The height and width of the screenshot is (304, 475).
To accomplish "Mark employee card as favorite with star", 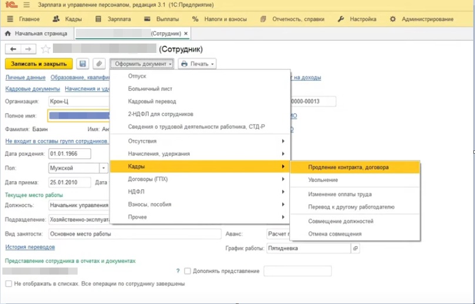I will (46, 49).
